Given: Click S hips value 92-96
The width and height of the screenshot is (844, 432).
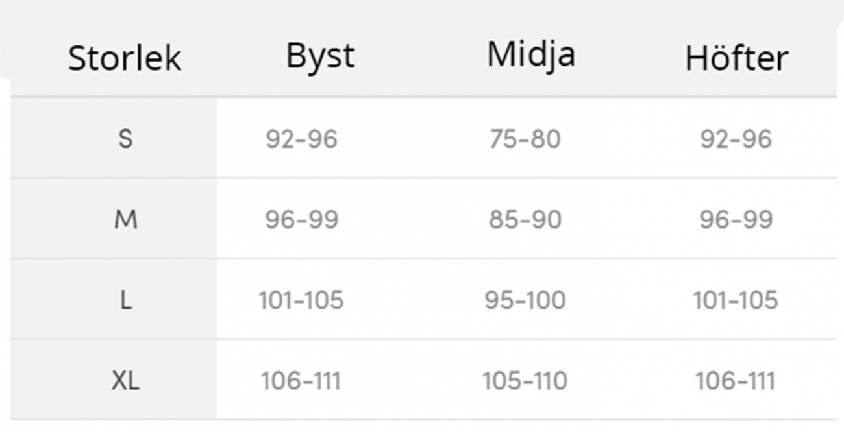Looking at the screenshot, I should 736,139.
